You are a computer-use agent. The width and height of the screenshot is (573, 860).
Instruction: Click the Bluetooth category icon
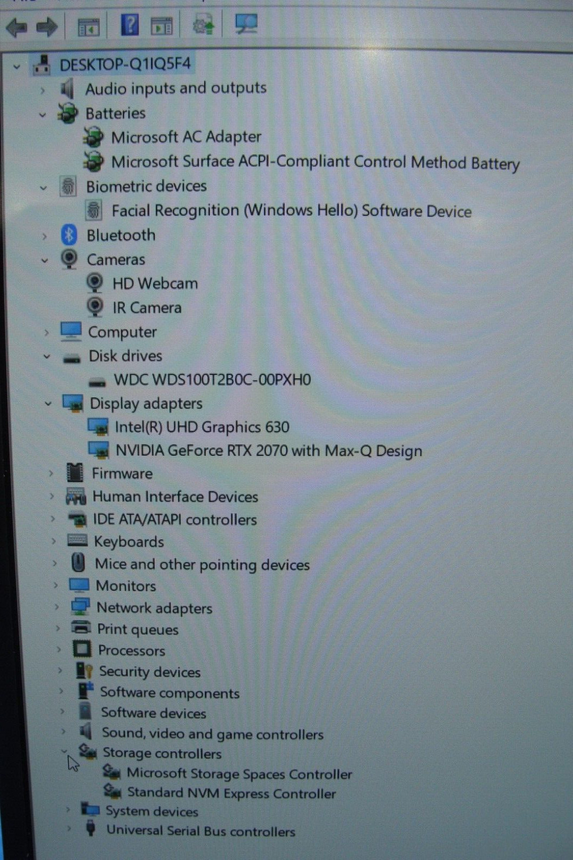(69, 235)
